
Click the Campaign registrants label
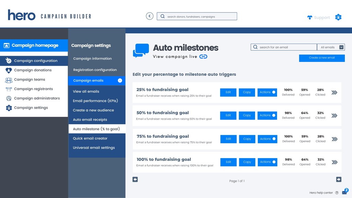tap(33, 89)
